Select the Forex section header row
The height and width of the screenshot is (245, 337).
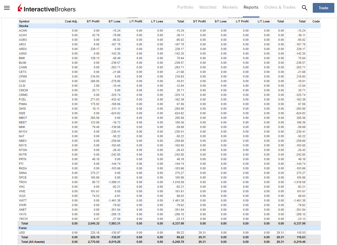[169, 228]
